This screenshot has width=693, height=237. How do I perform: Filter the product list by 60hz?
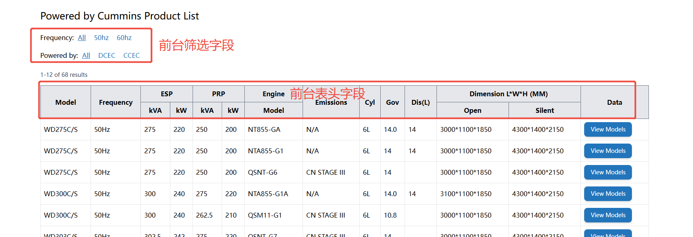[x=124, y=38]
